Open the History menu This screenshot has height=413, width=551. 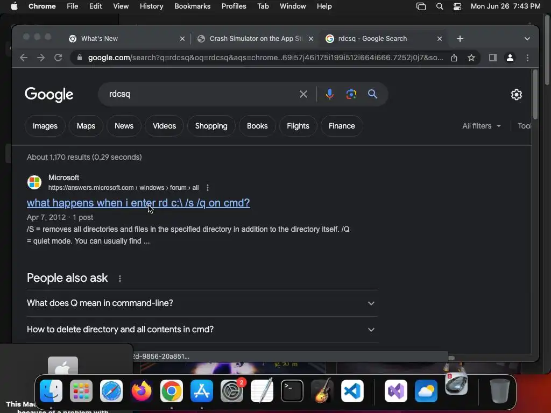pos(151,6)
